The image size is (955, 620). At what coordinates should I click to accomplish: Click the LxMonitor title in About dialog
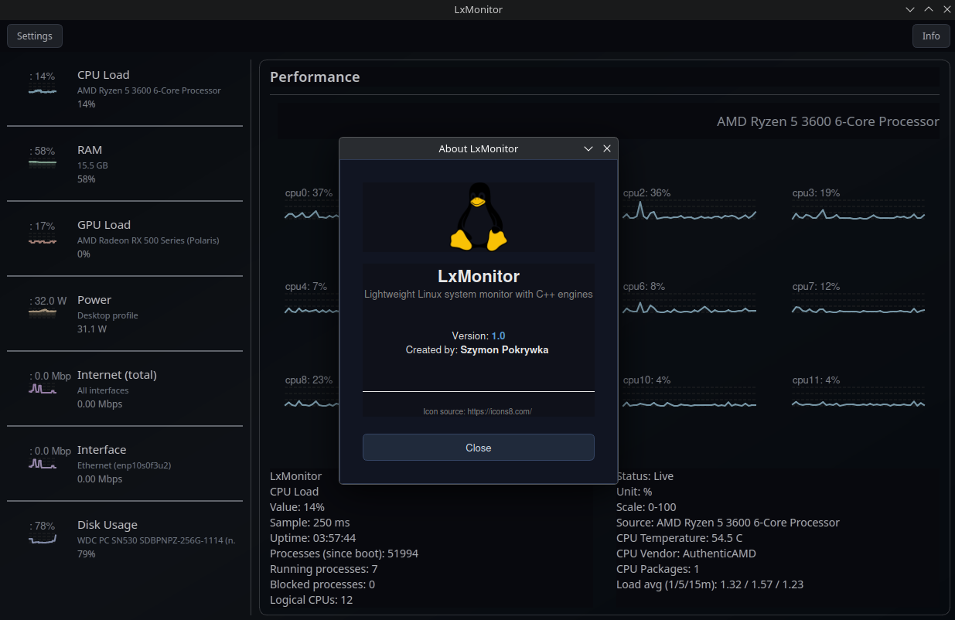479,277
